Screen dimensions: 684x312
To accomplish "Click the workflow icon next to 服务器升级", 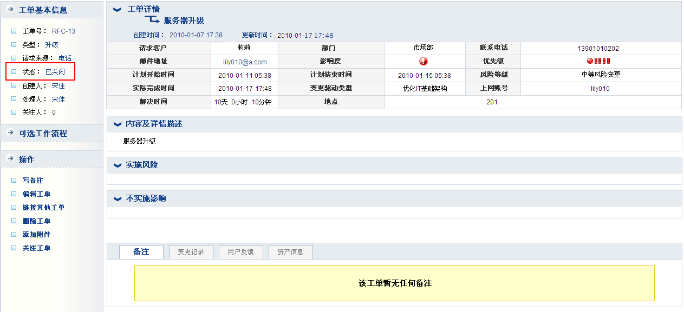I will pos(152,20).
